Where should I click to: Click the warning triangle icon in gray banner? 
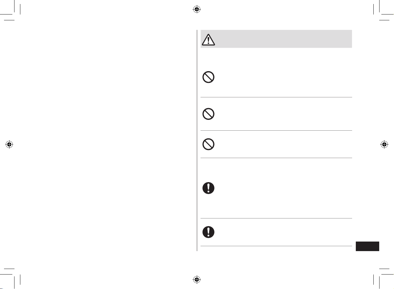[208, 39]
